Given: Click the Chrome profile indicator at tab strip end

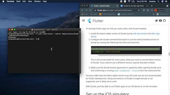Looking at the screenshot, I should (x=167, y=6).
